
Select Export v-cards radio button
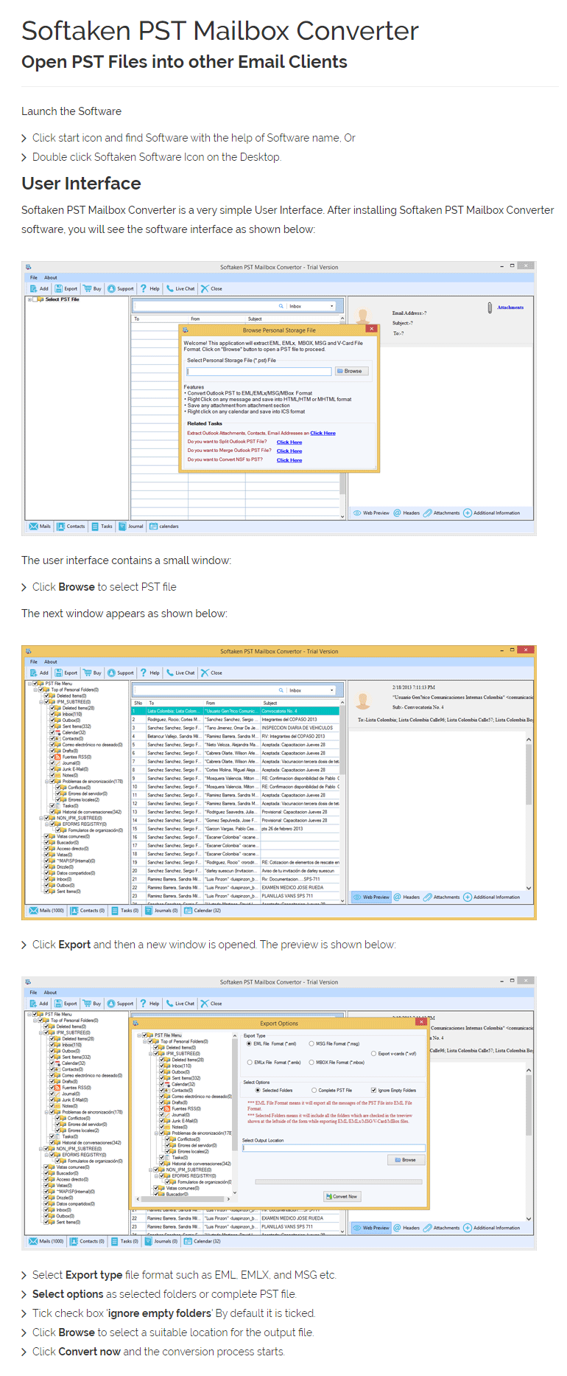click(374, 1053)
